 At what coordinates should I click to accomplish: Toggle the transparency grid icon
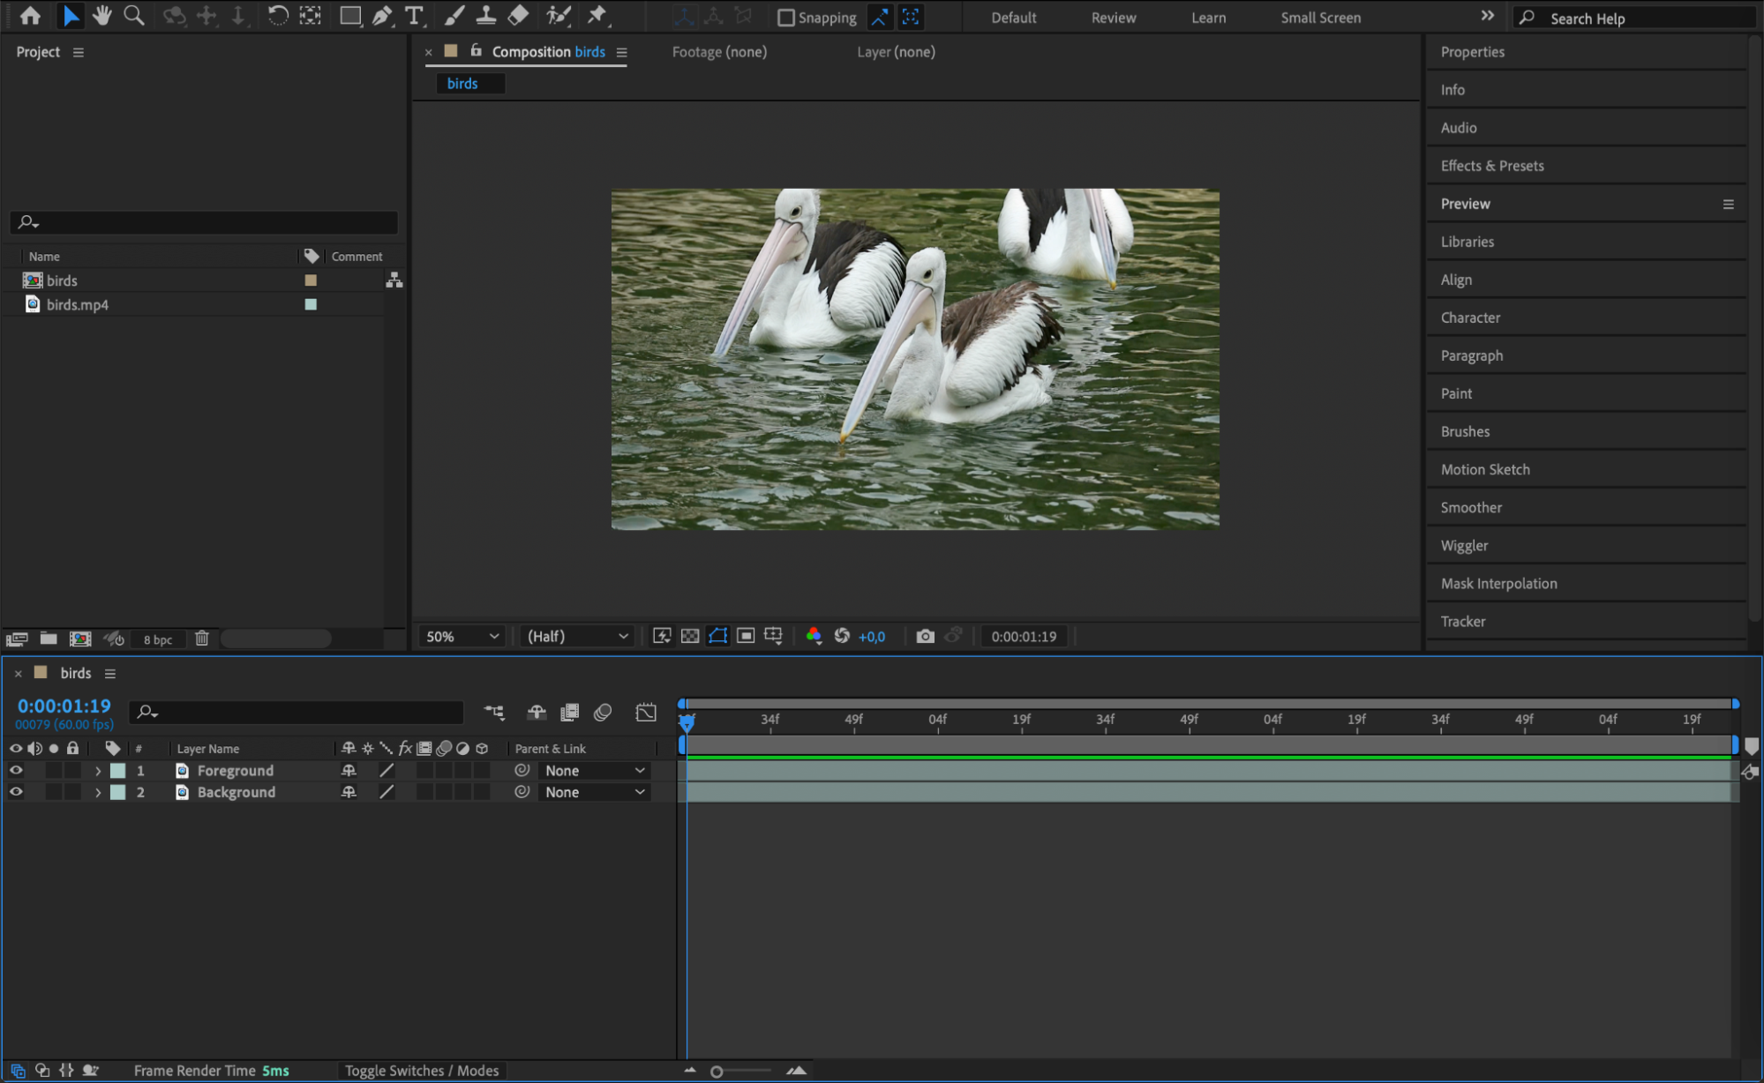click(690, 636)
